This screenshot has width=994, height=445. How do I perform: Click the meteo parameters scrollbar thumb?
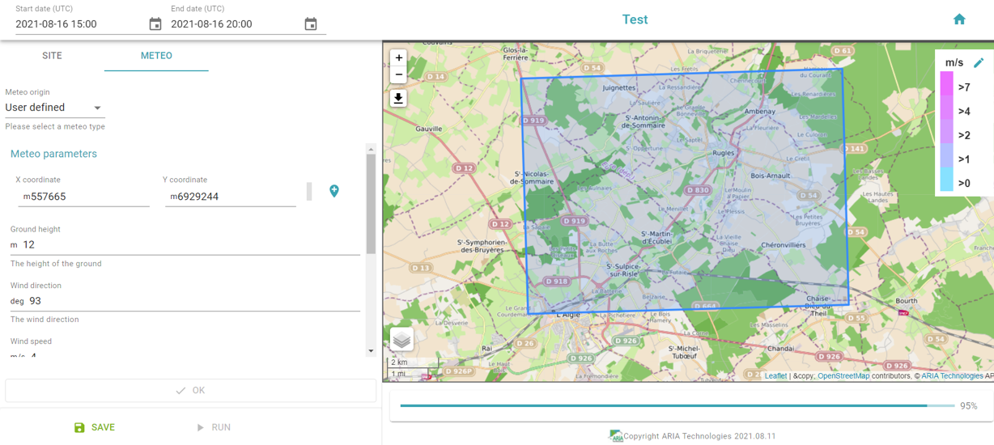[371, 204]
